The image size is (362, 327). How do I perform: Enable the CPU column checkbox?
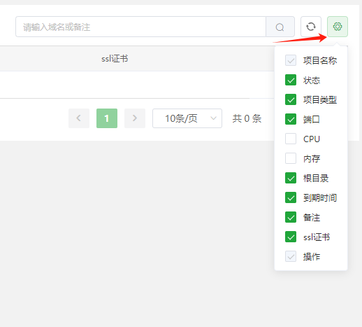point(291,139)
